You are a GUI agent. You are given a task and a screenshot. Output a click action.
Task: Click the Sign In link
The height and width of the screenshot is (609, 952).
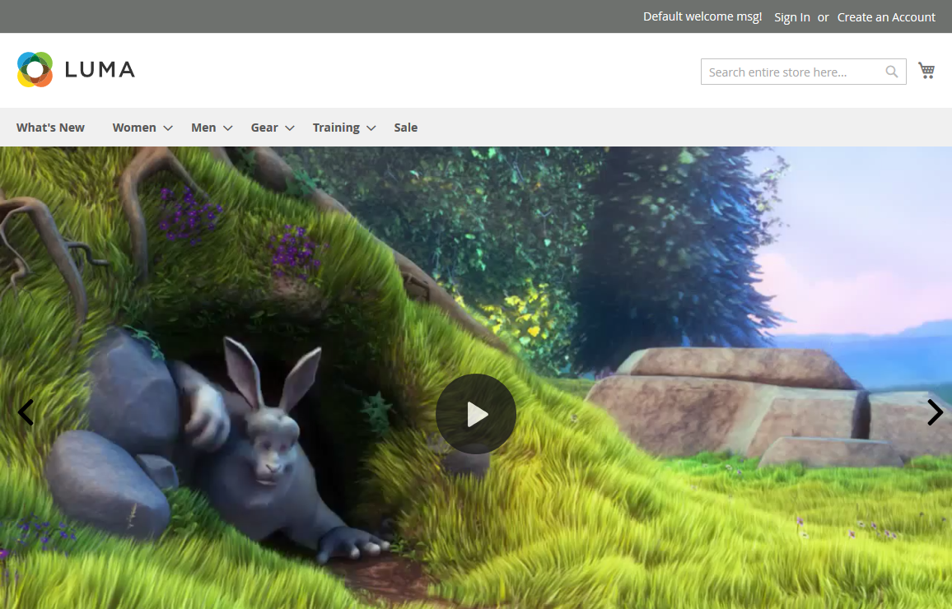(791, 16)
